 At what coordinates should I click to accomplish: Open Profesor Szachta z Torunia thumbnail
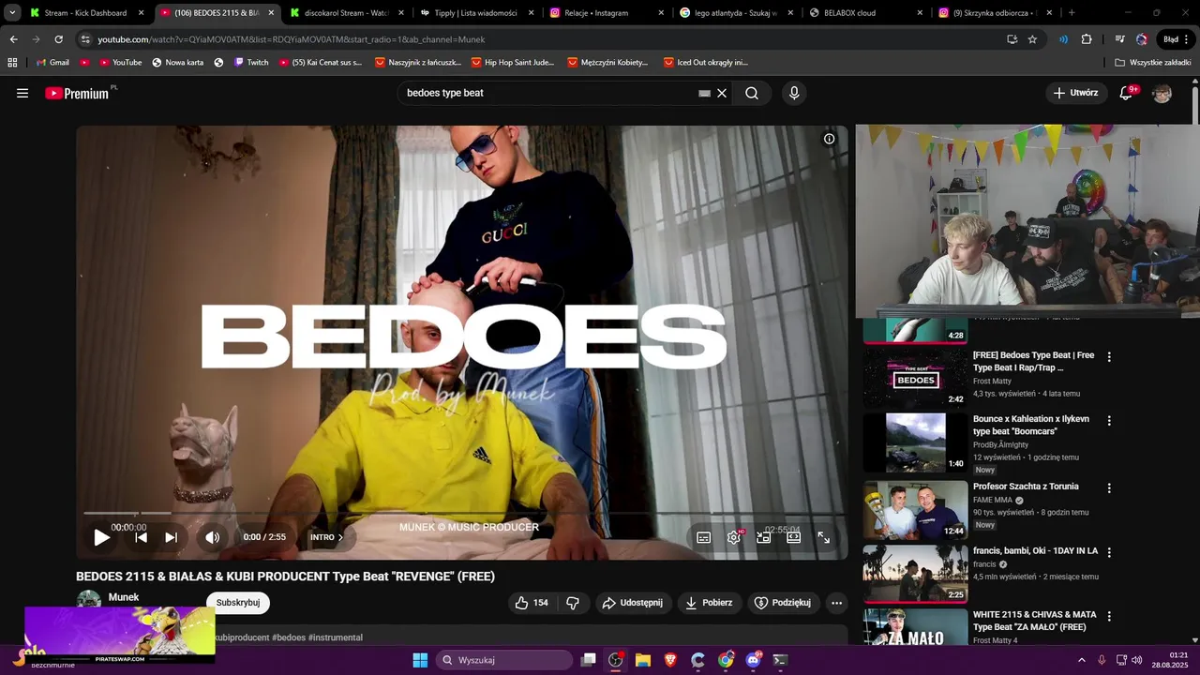pos(915,510)
